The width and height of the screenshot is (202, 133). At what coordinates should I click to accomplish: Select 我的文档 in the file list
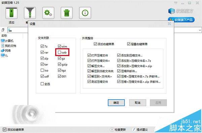[x=8, y=46]
